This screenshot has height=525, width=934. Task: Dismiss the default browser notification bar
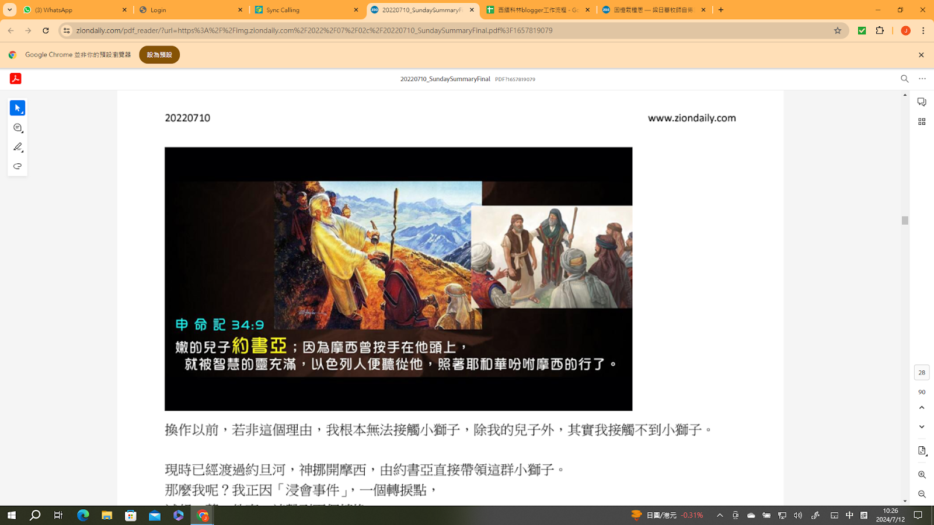921,55
